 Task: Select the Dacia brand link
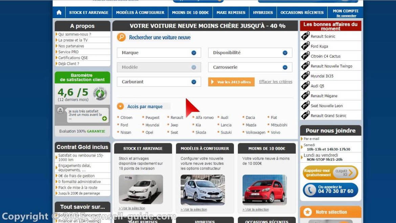[x=250, y=118]
